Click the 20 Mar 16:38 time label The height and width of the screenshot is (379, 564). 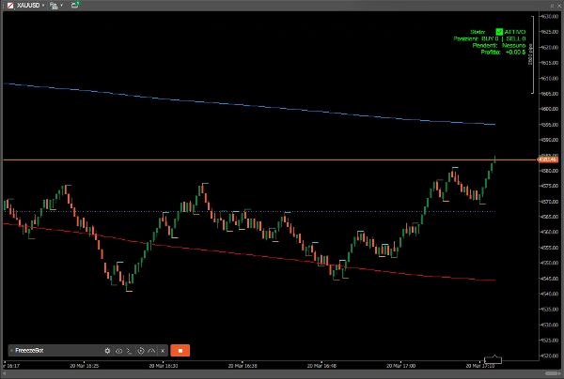coord(243,366)
